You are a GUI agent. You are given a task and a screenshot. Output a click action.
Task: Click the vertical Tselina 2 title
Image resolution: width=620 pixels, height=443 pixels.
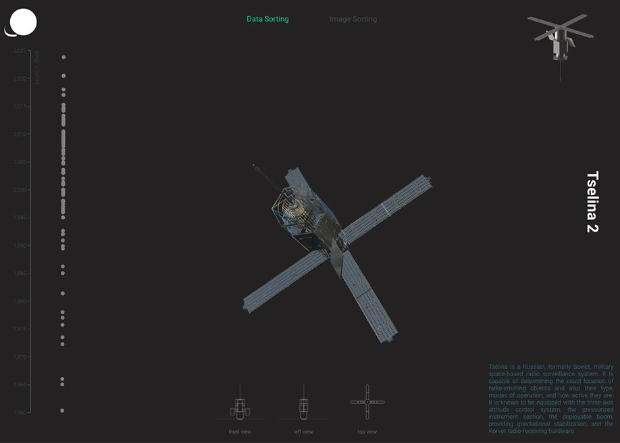[593, 201]
